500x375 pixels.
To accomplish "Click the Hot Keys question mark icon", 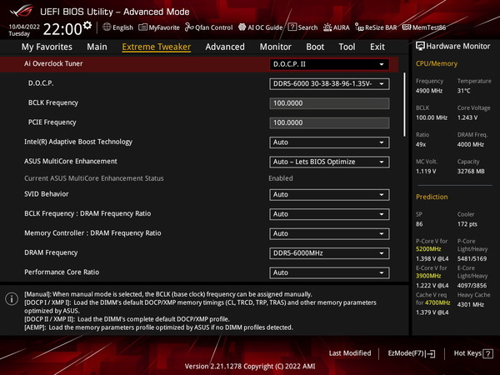I will 485,353.
